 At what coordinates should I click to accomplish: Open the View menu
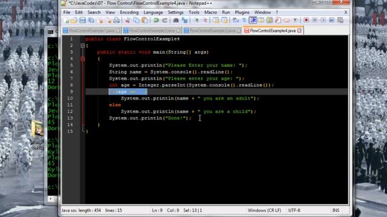(110, 12)
